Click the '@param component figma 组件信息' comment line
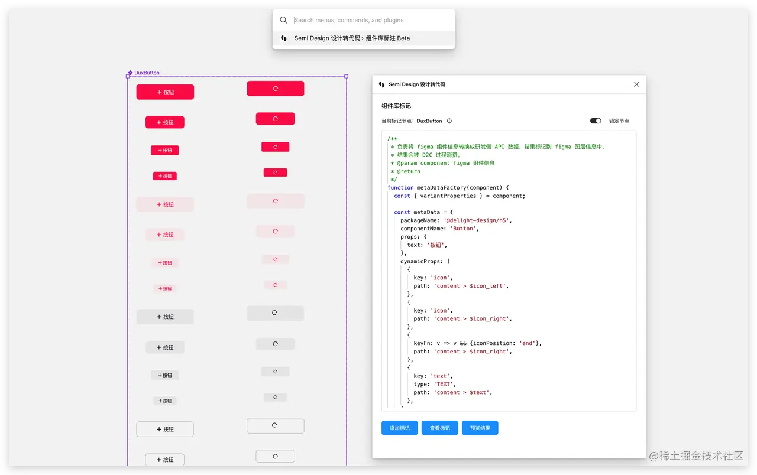 (442, 163)
